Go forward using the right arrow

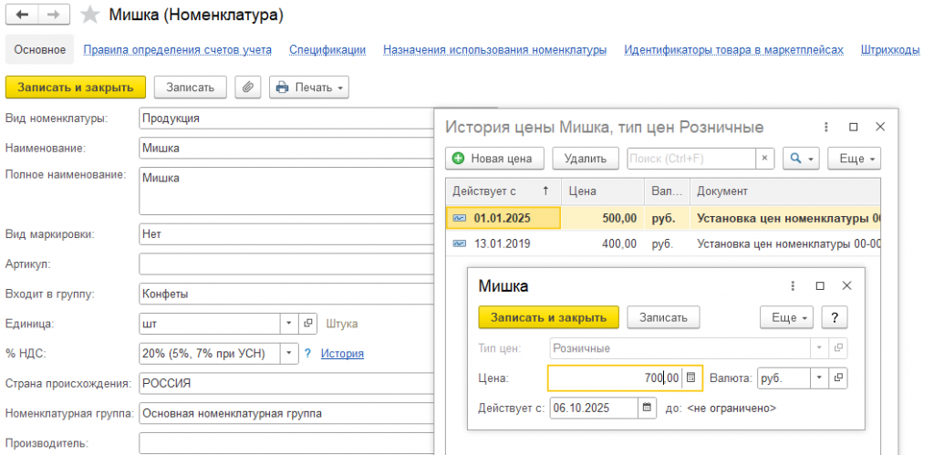click(x=54, y=15)
